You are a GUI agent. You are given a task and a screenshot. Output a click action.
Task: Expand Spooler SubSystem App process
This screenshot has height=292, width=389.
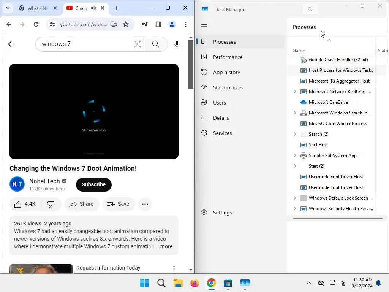coord(295,156)
